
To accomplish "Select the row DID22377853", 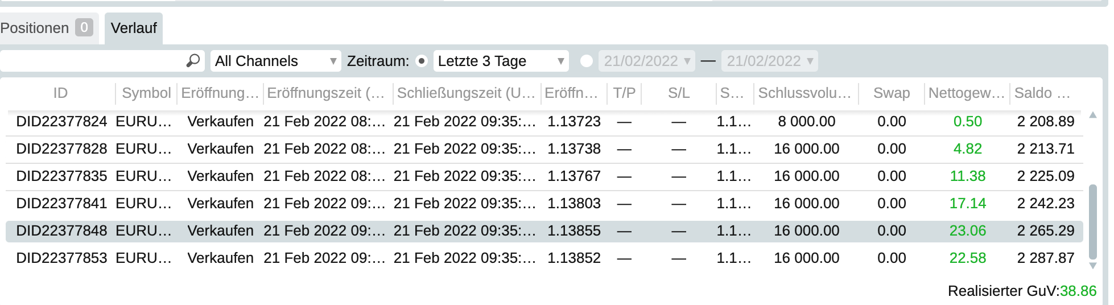I will 544,258.
